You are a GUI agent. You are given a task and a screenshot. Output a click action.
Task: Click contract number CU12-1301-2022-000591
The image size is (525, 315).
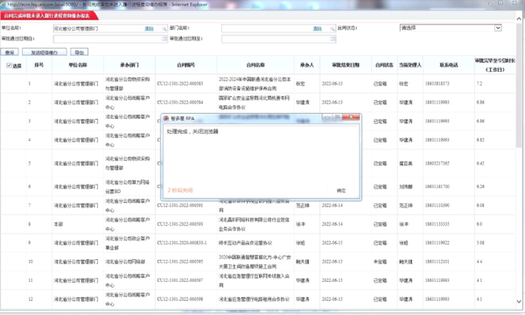pyautogui.click(x=180, y=206)
